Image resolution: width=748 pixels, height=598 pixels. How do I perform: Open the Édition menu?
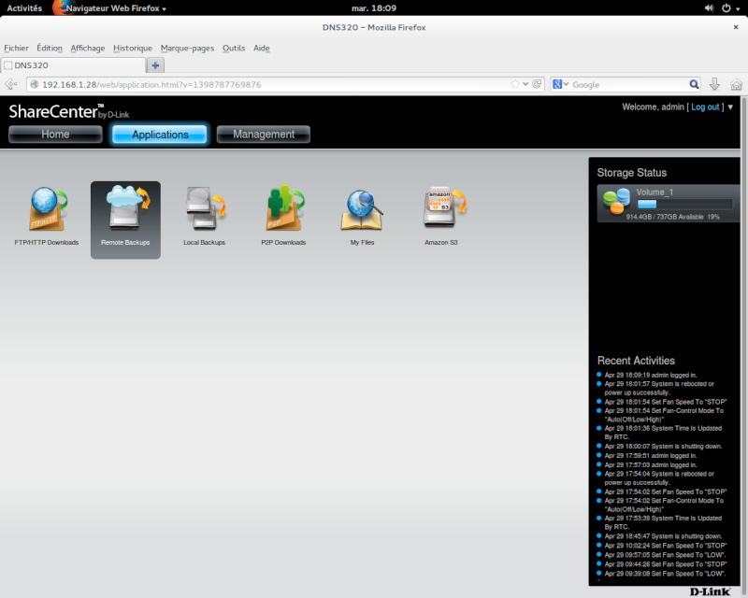[x=50, y=48]
